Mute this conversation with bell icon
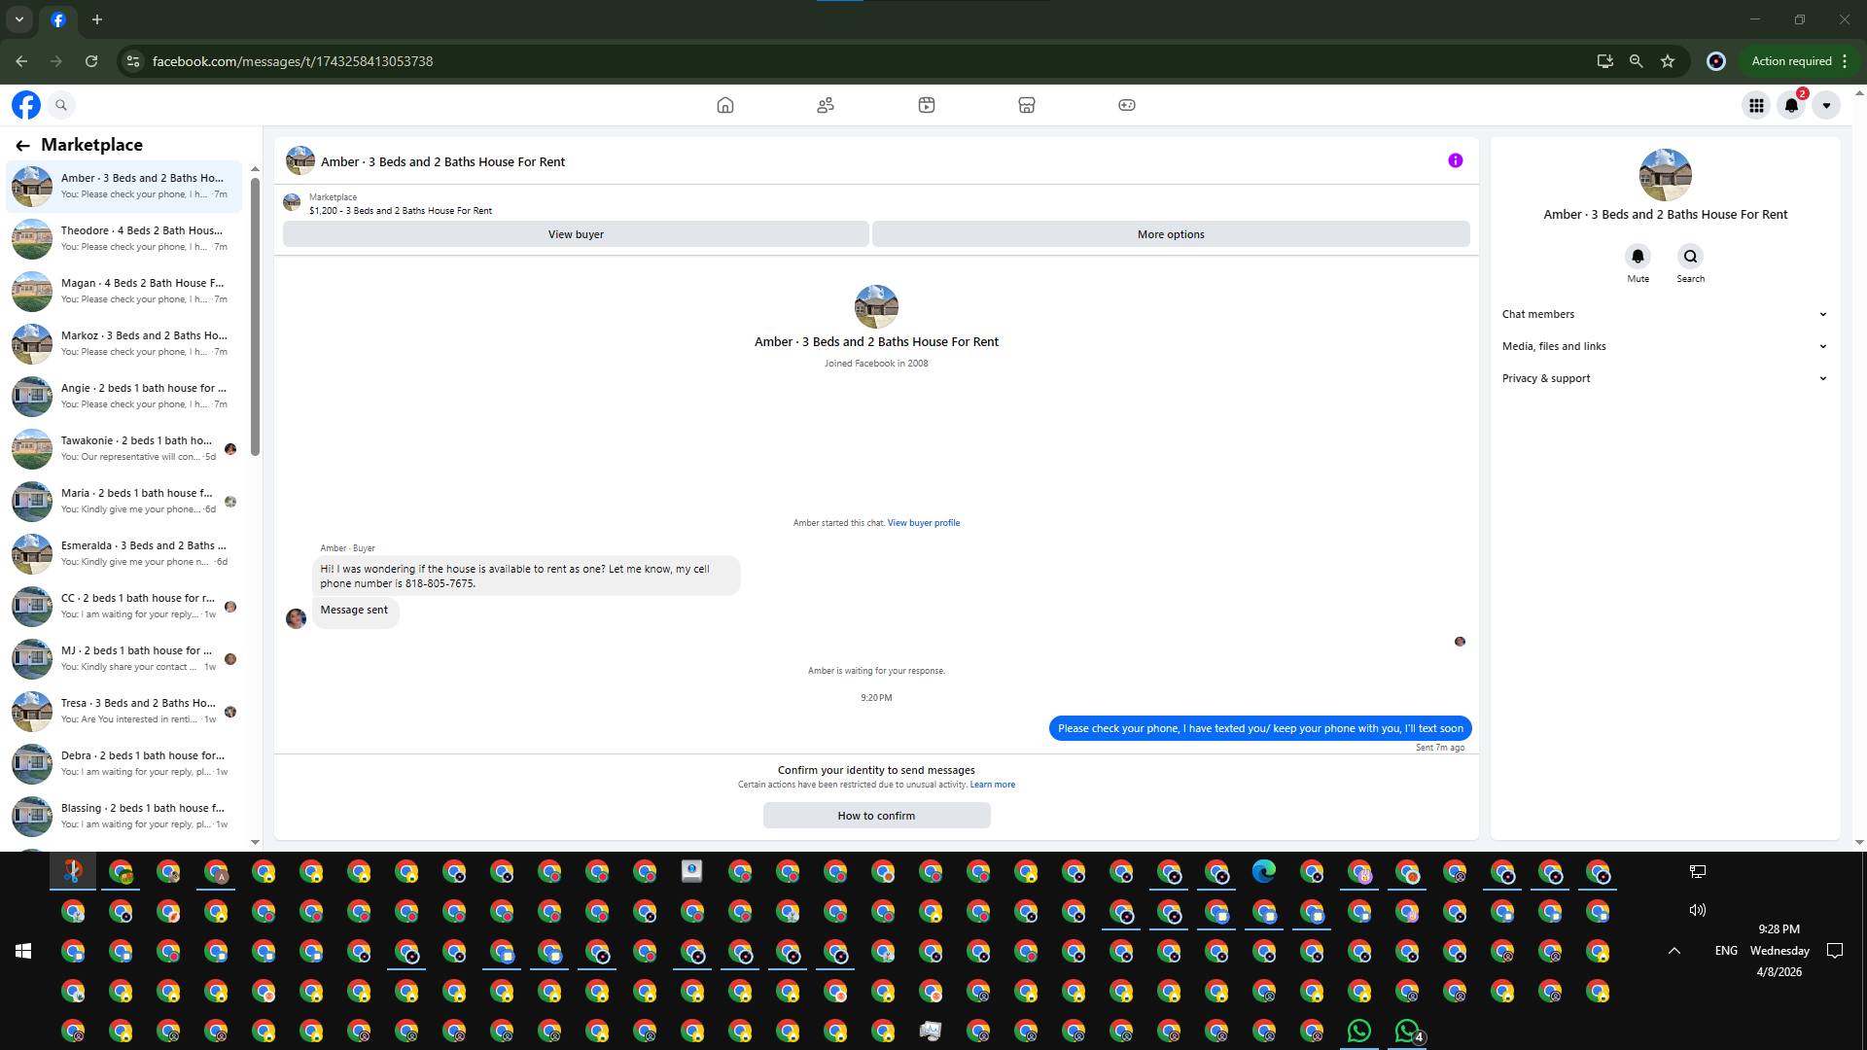 pos(1638,257)
